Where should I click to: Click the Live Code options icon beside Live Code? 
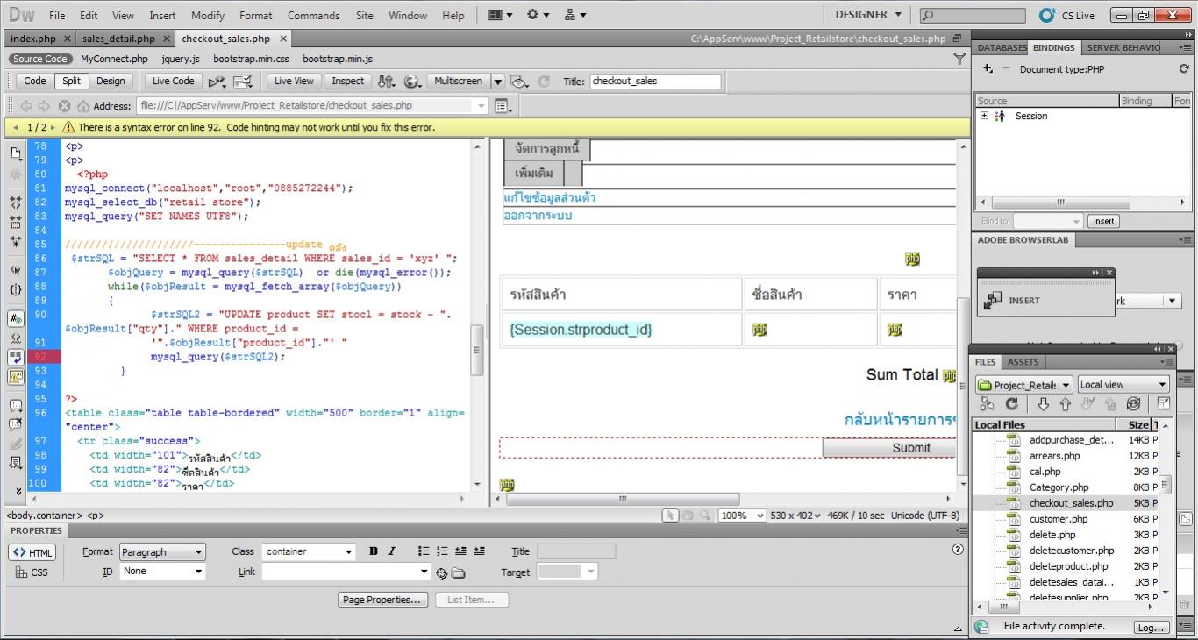tap(217, 82)
